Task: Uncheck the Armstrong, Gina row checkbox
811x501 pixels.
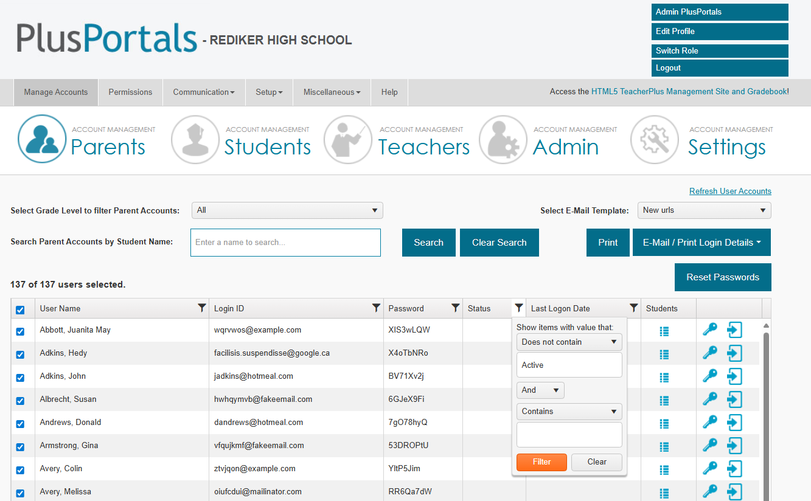Action: (x=20, y=447)
